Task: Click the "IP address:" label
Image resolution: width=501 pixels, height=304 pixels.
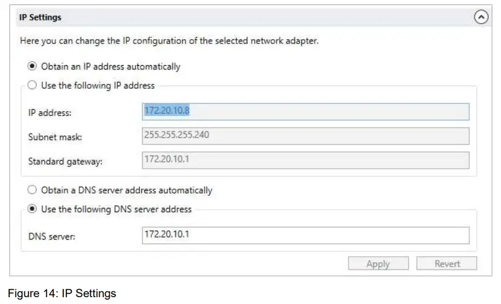Action: (x=50, y=113)
